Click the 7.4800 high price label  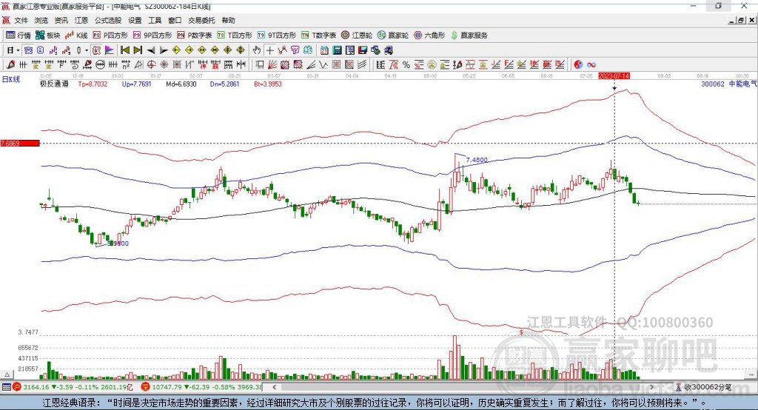(477, 160)
